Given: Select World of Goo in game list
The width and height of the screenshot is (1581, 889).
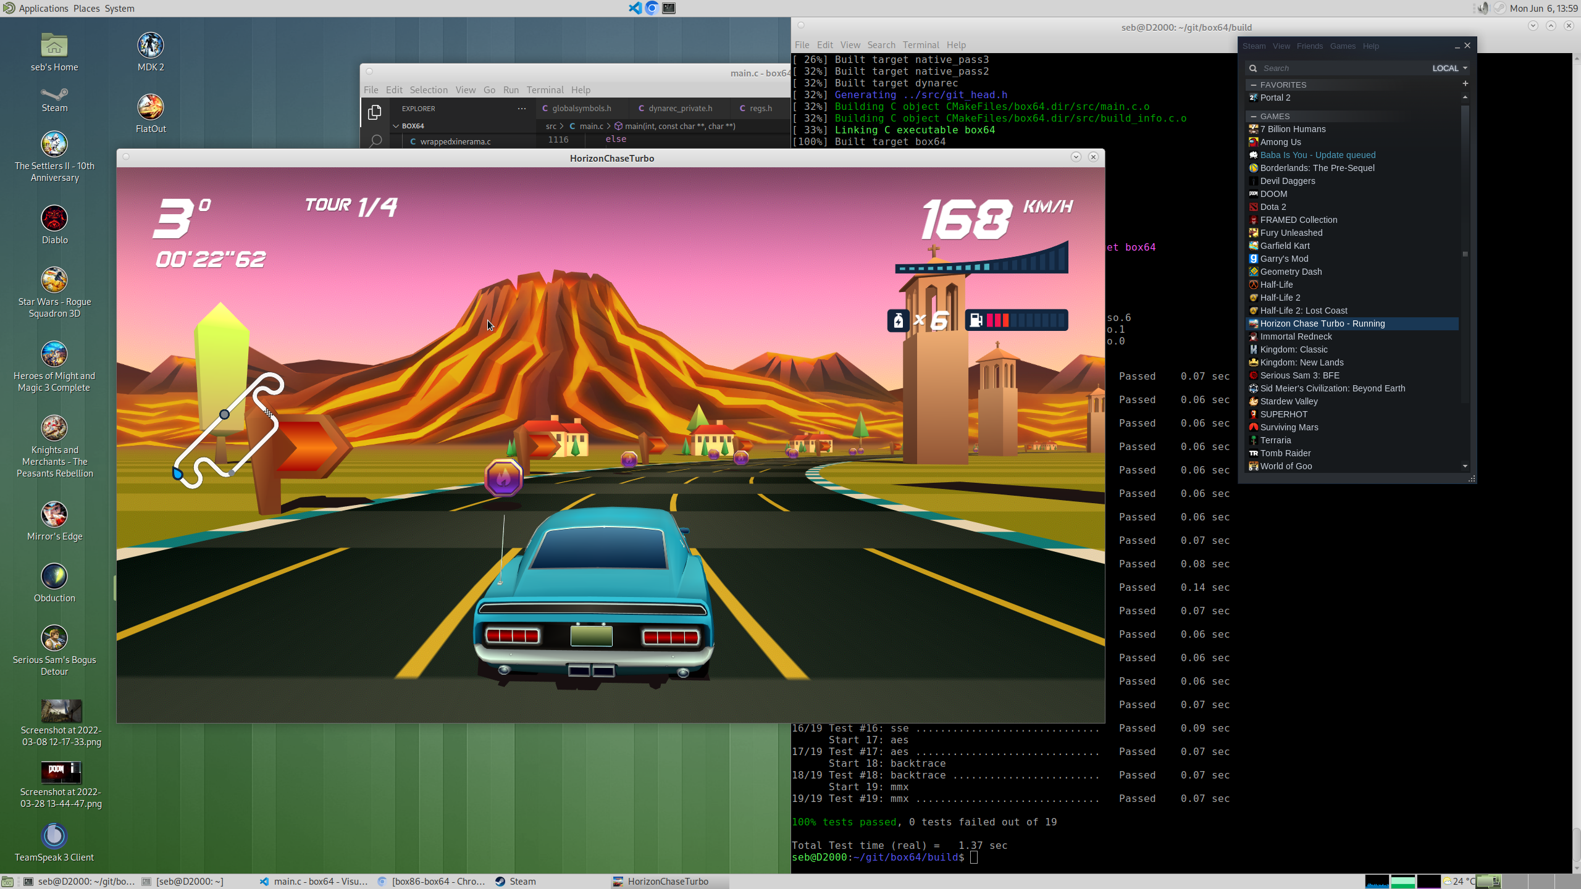Looking at the screenshot, I should [1352, 466].
